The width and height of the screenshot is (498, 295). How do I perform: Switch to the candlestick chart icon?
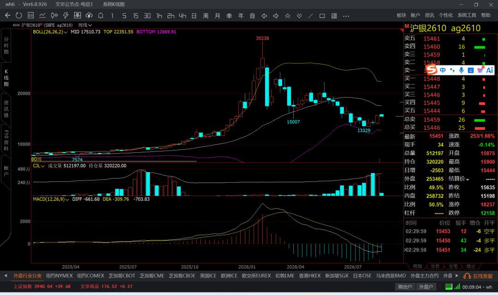(x=54, y=16)
